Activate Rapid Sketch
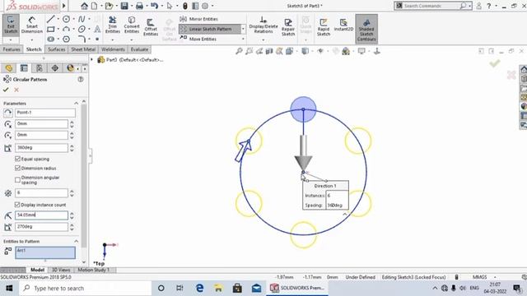Image resolution: width=527 pixels, height=296 pixels. 324,27
